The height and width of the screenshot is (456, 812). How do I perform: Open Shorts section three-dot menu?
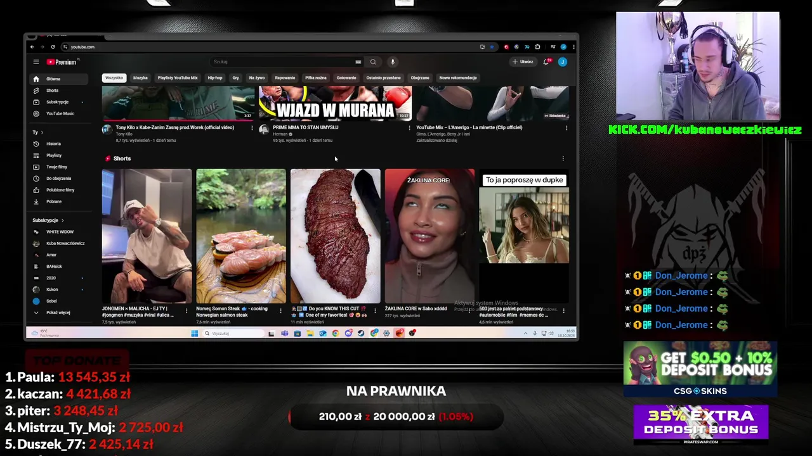(x=563, y=159)
